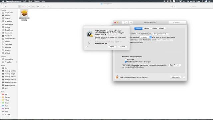This screenshot has width=213, height=120.
Task: Select the App Store radio button
Action: click(x=126, y=59)
